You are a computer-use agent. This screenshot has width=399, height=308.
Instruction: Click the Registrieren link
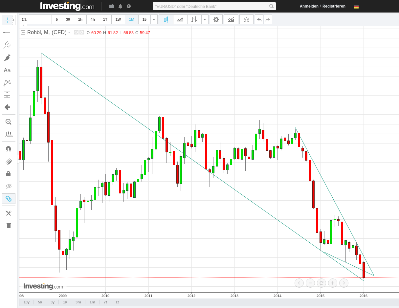tap(334, 6)
